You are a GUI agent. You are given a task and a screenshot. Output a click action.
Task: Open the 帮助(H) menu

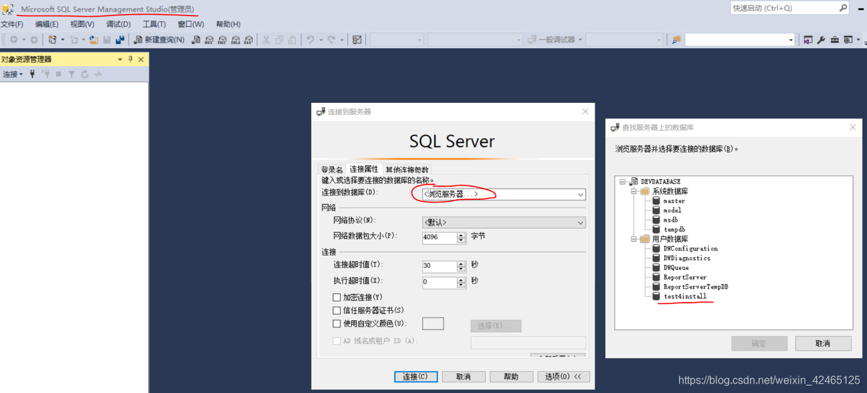pos(228,24)
